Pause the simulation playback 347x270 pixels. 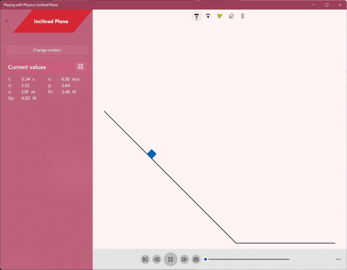click(171, 259)
